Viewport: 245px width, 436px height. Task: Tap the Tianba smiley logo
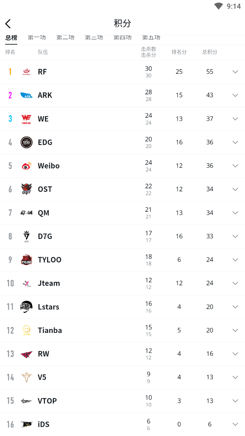tap(26, 330)
